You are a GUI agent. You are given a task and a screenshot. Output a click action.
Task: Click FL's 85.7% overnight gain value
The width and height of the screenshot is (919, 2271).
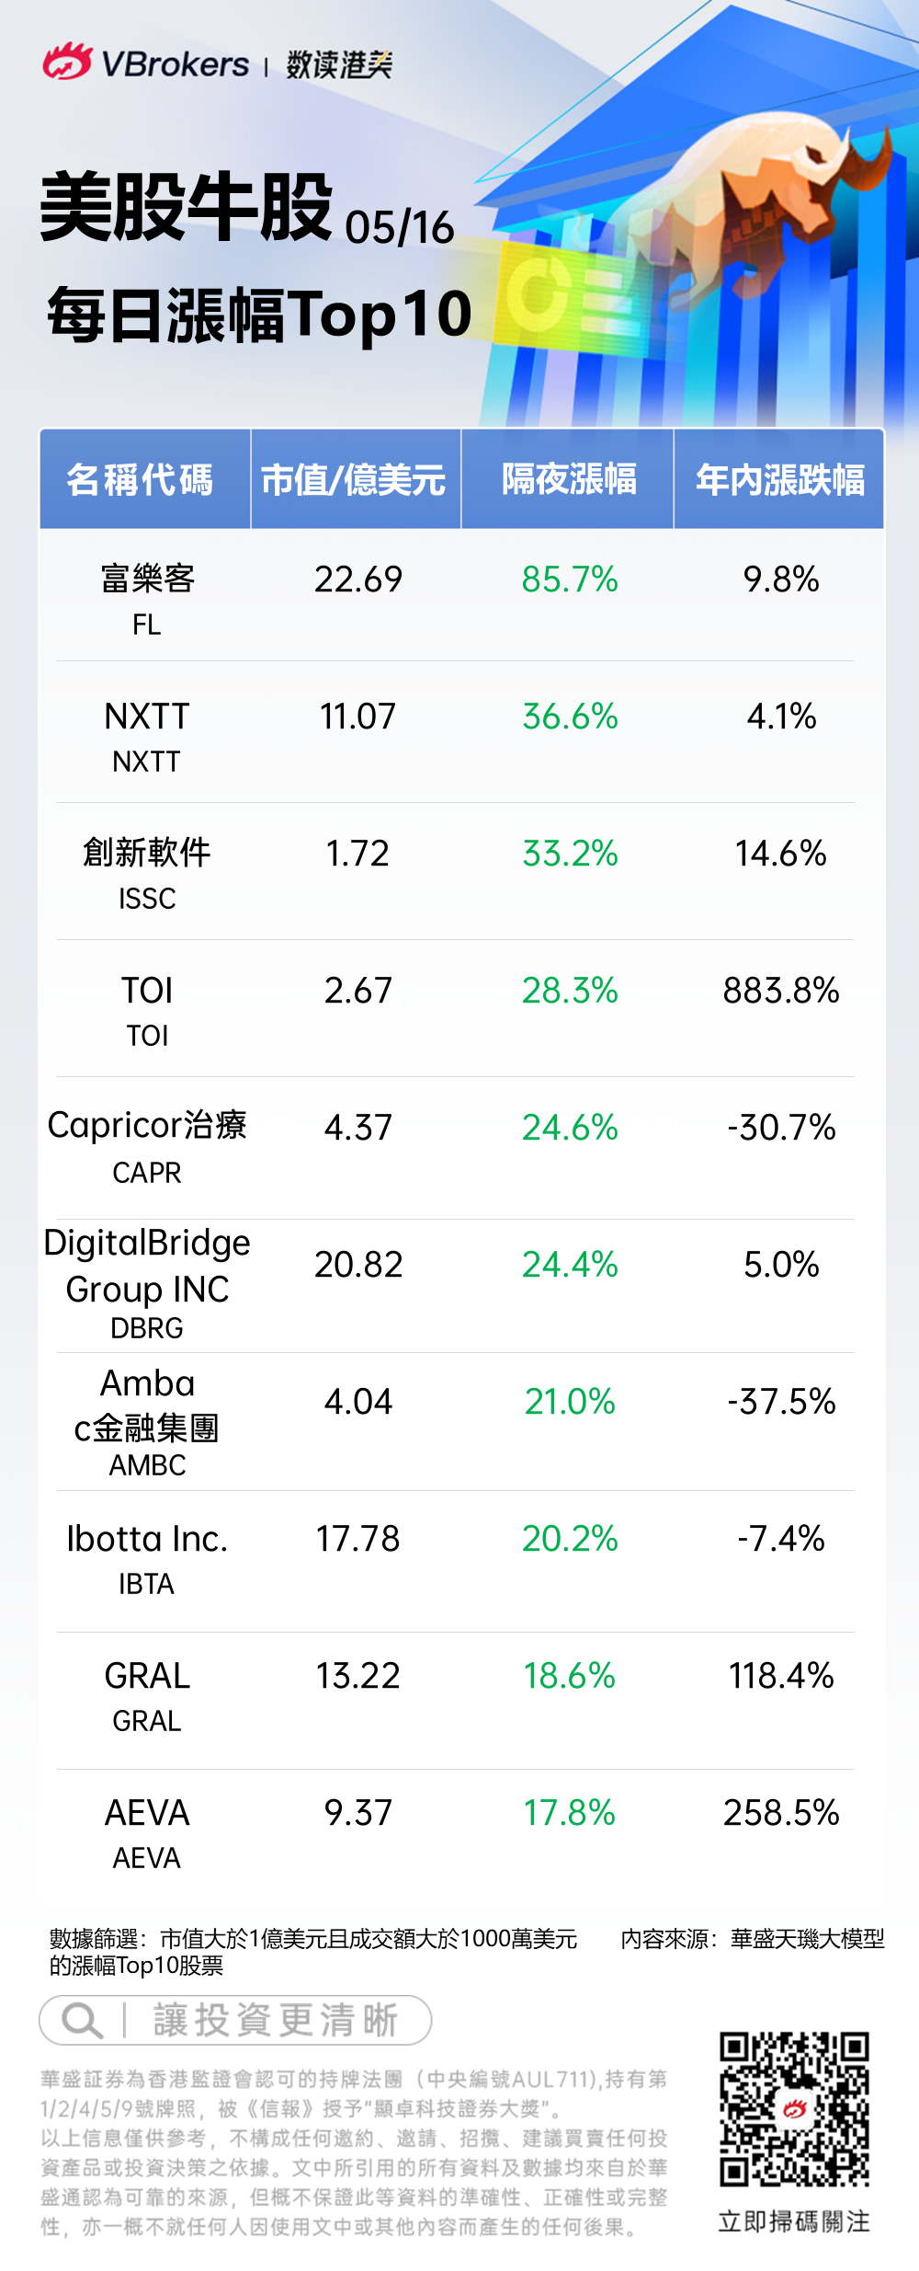570,579
